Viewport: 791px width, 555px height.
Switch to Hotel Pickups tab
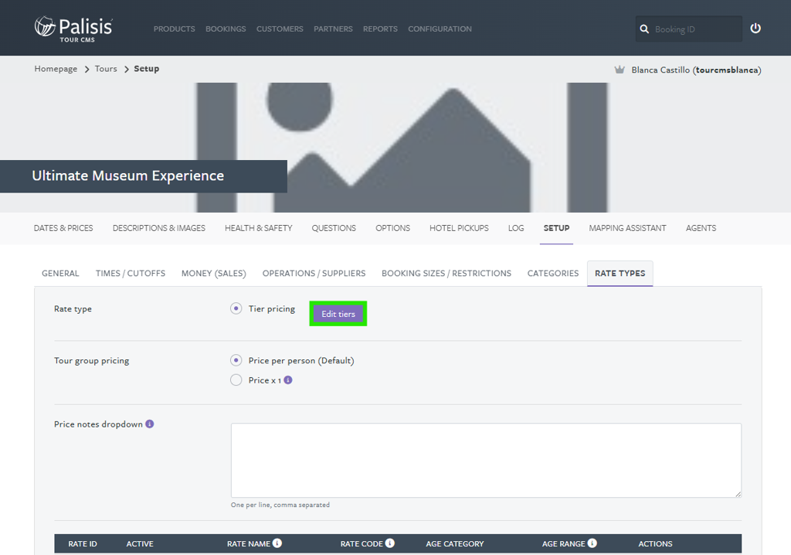[x=459, y=228]
